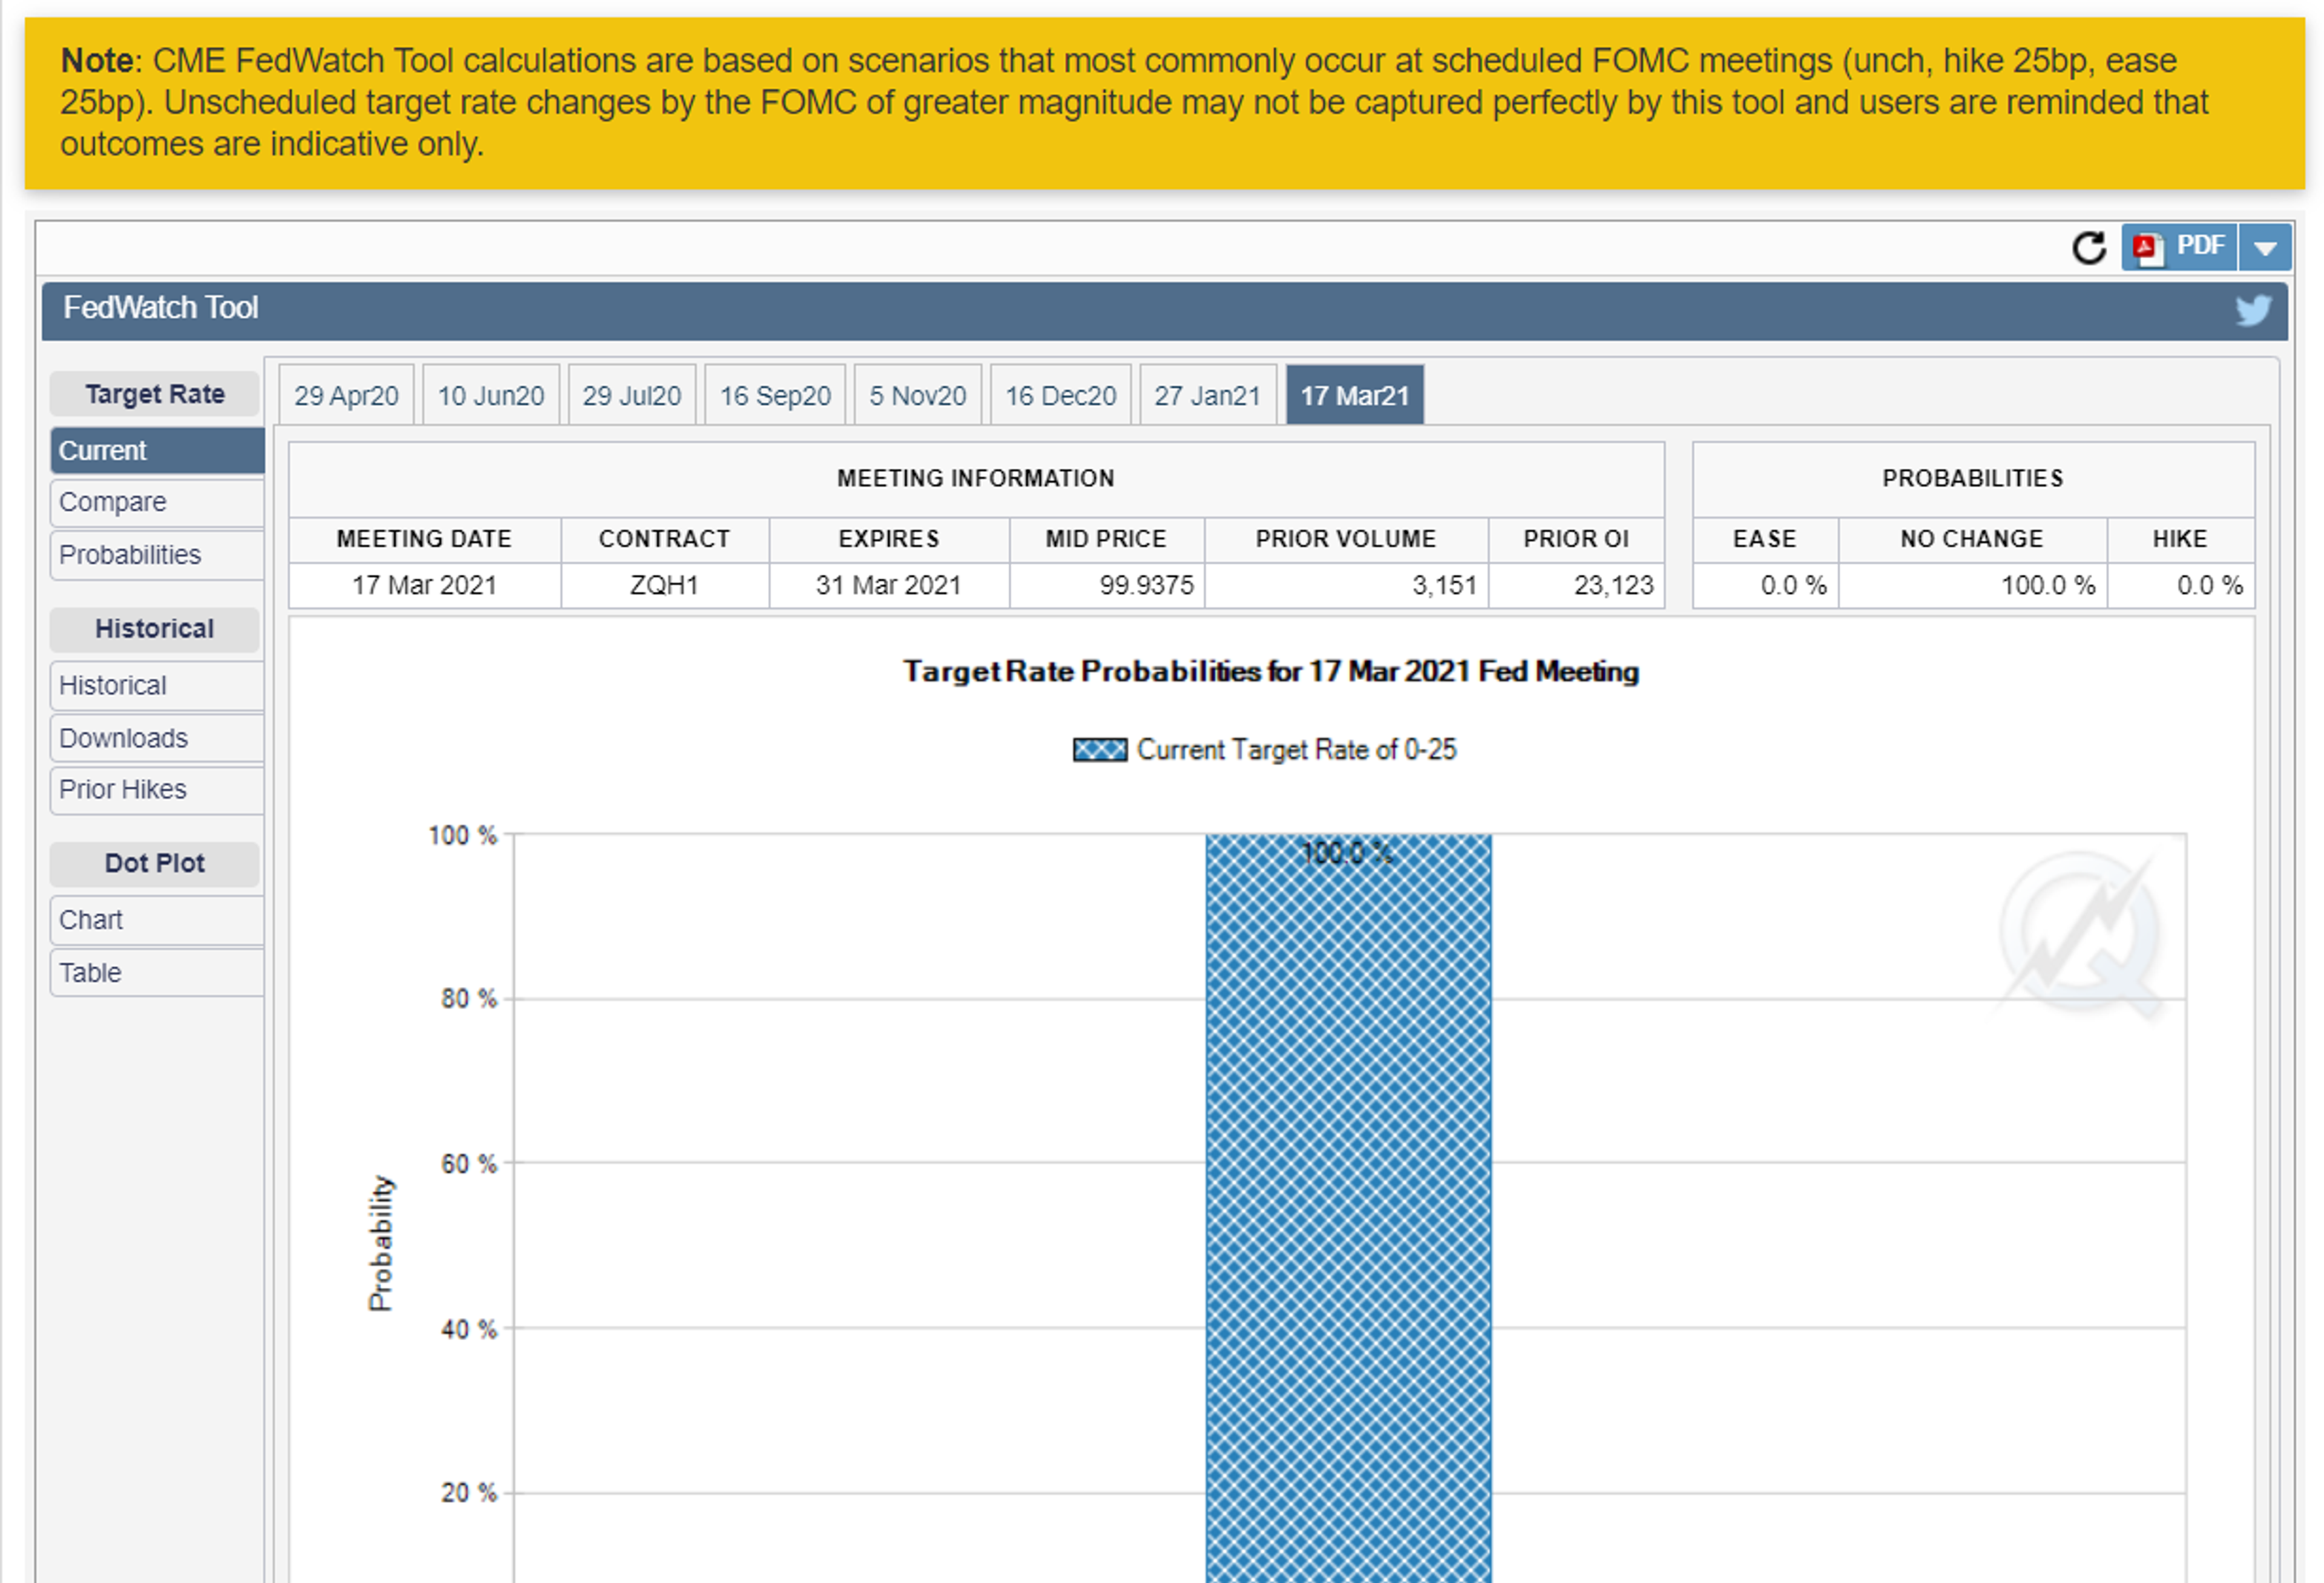
Task: Click the FedWatch Tool header title
Action: (161, 308)
